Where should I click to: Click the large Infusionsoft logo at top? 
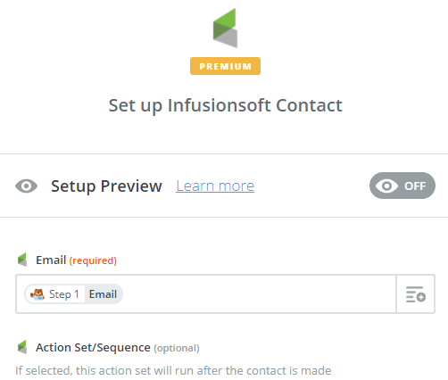pyautogui.click(x=225, y=28)
